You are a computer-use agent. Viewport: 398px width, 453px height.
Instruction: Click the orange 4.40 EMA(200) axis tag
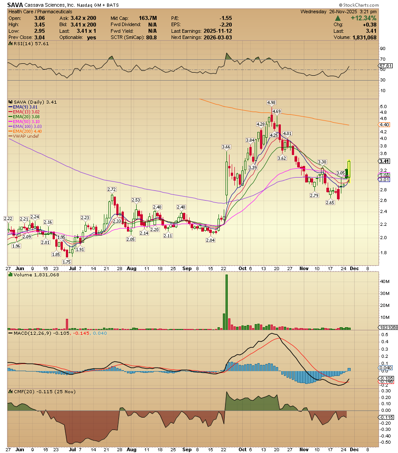click(384, 125)
